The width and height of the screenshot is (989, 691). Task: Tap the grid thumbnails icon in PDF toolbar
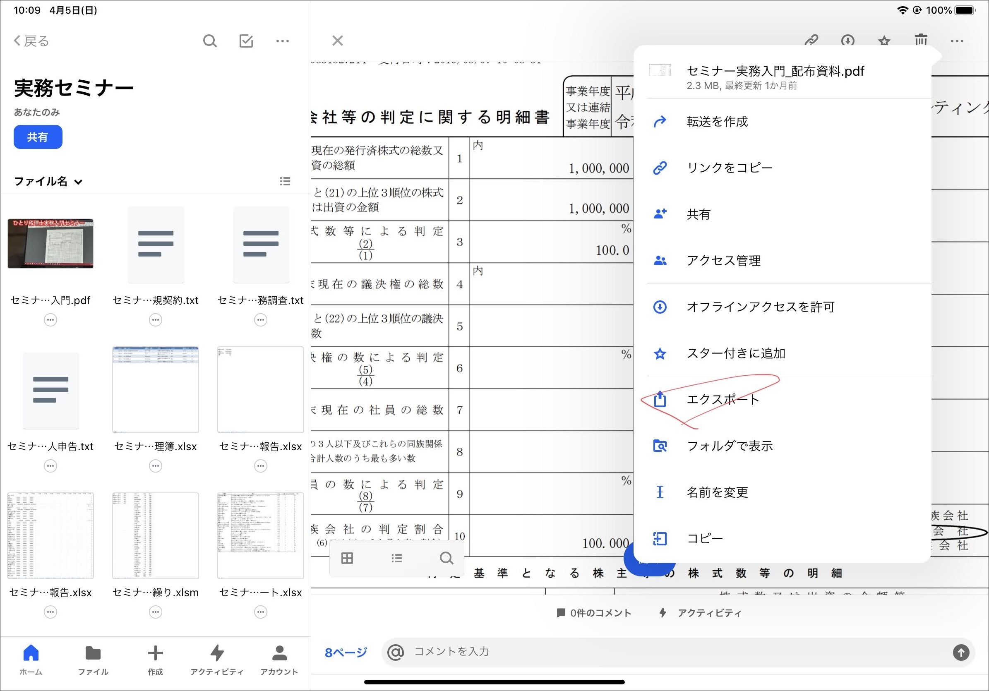(347, 558)
